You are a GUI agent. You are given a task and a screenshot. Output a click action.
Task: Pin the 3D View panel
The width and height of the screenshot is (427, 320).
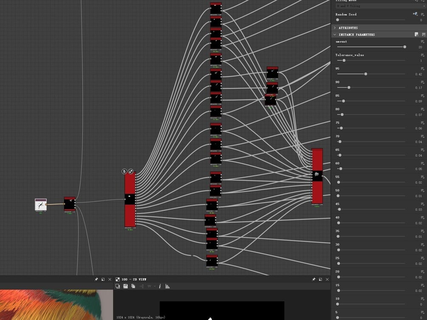tap(96, 279)
